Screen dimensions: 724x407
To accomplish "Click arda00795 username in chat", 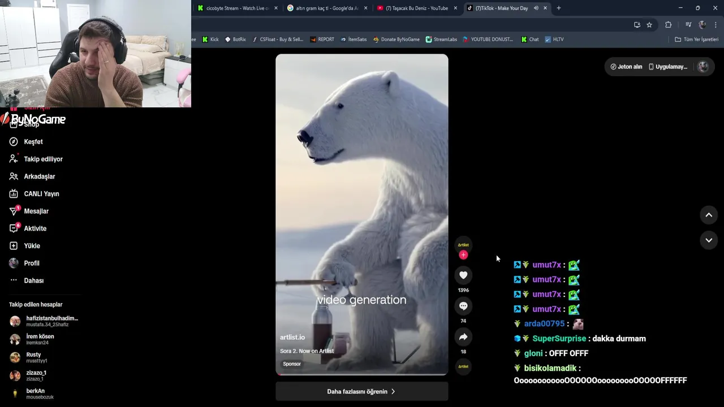I will [x=544, y=324].
